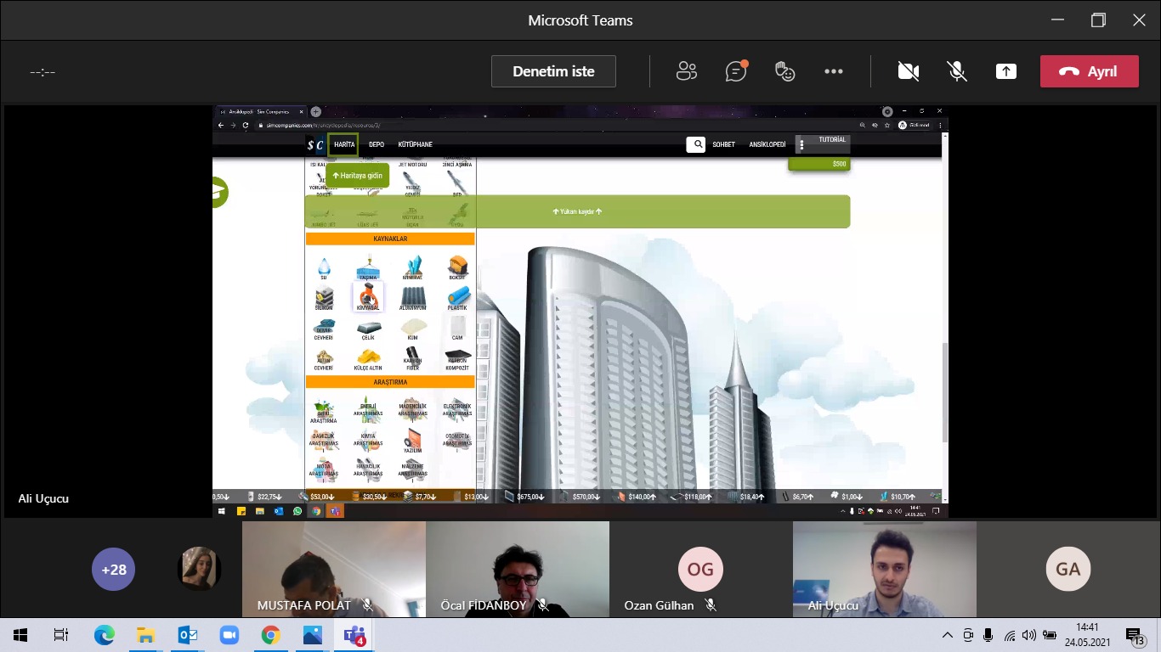1161x652 pixels.
Task: Turn on the camera
Action: click(x=909, y=71)
